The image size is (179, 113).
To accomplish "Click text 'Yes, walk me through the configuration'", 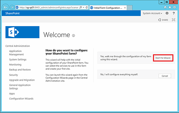I will pyautogui.click(x=126, y=58).
